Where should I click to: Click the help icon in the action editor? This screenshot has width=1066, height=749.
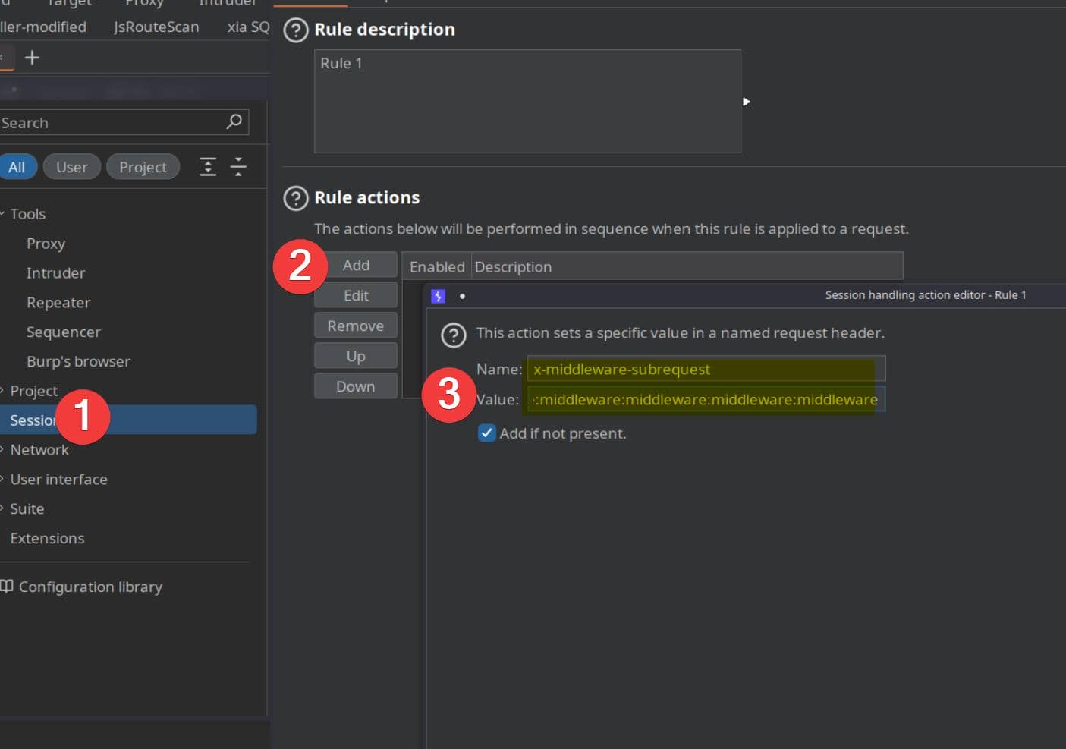point(454,335)
